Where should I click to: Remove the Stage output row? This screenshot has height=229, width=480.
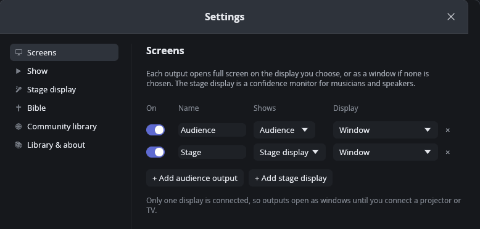447,152
